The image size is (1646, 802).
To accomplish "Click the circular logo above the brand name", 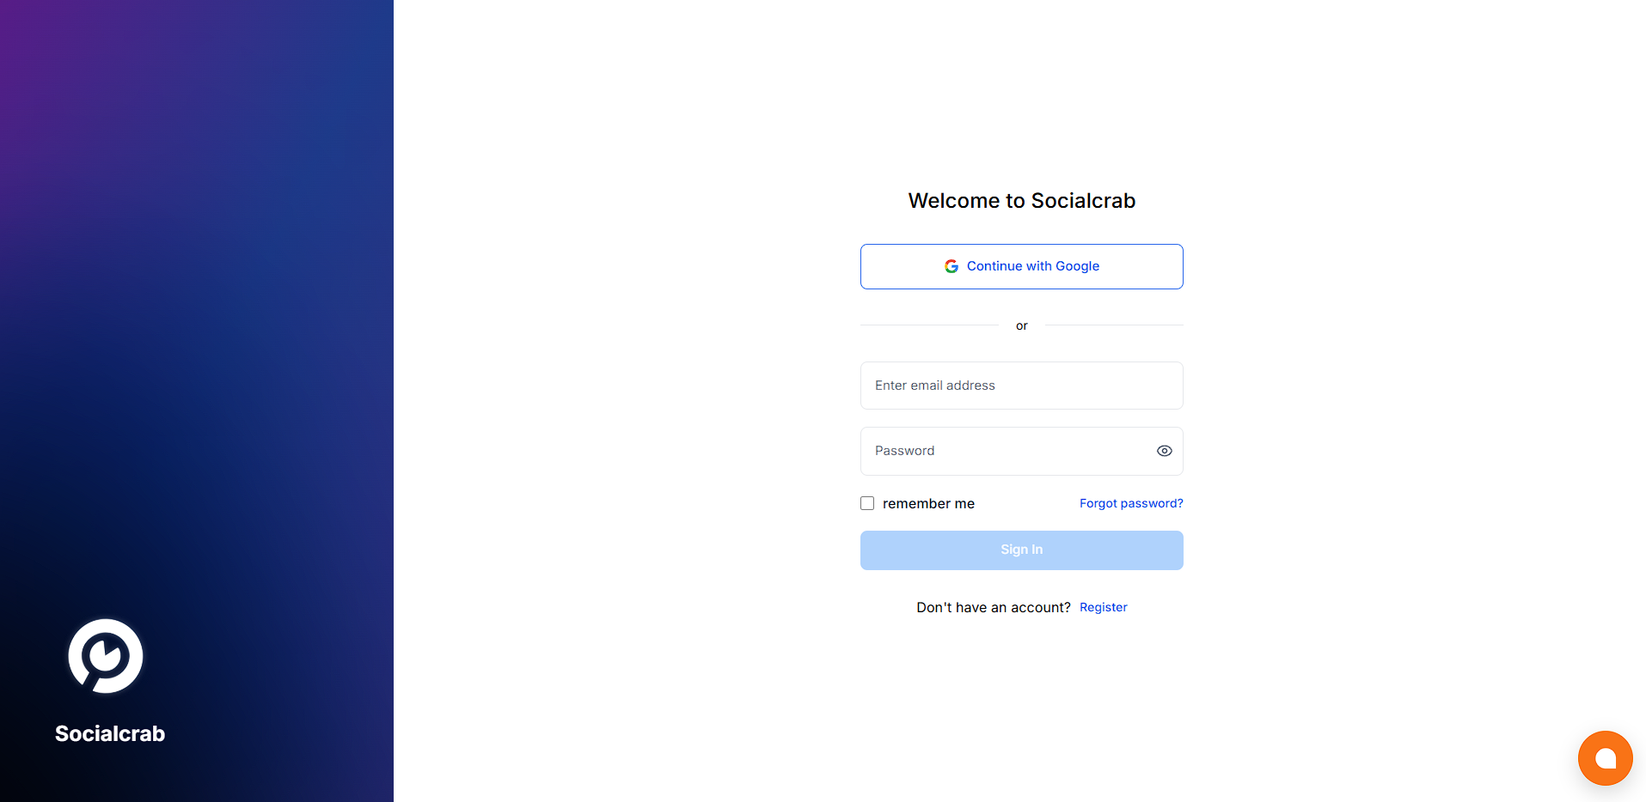I will click(x=105, y=655).
